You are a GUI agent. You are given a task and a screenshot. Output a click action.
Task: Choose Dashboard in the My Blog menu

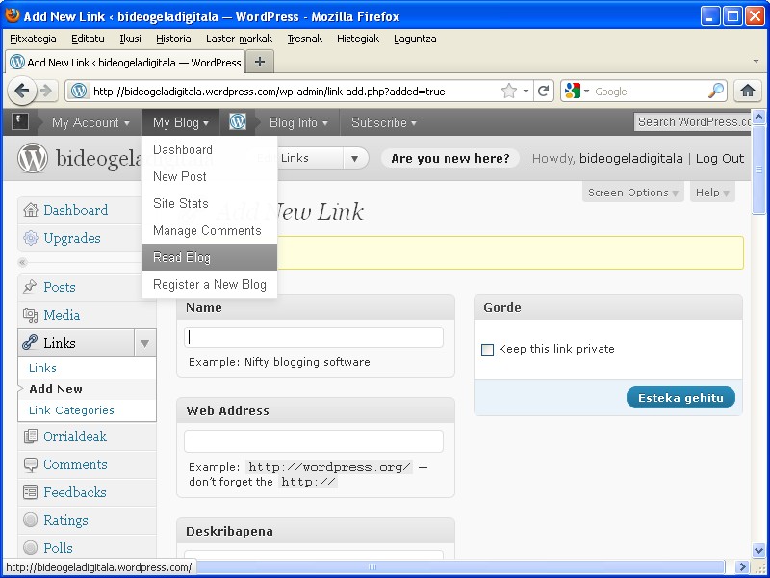(x=210, y=149)
